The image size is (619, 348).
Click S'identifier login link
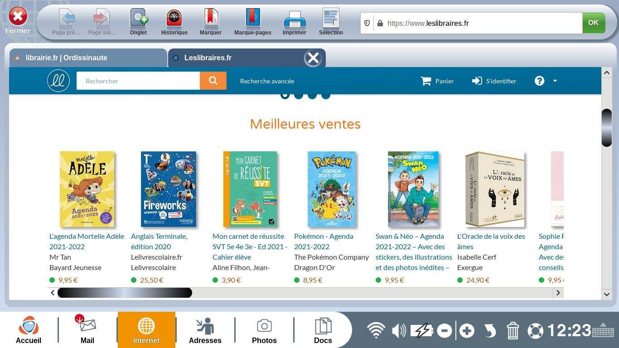pyautogui.click(x=494, y=81)
